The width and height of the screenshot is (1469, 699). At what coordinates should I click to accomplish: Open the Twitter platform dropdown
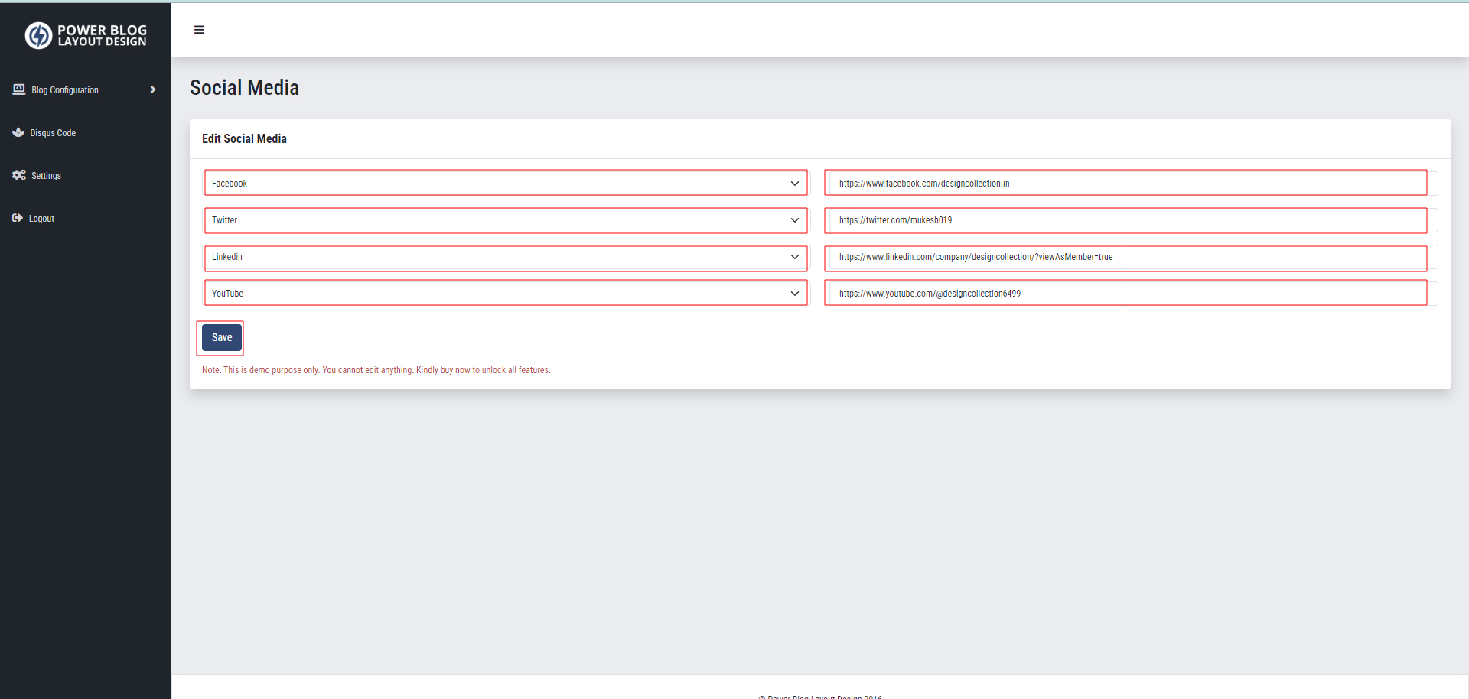tap(505, 220)
